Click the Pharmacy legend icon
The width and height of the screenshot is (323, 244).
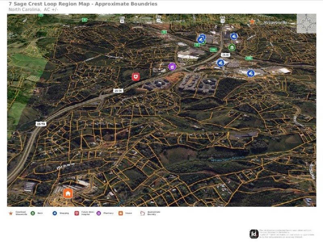[99, 213]
